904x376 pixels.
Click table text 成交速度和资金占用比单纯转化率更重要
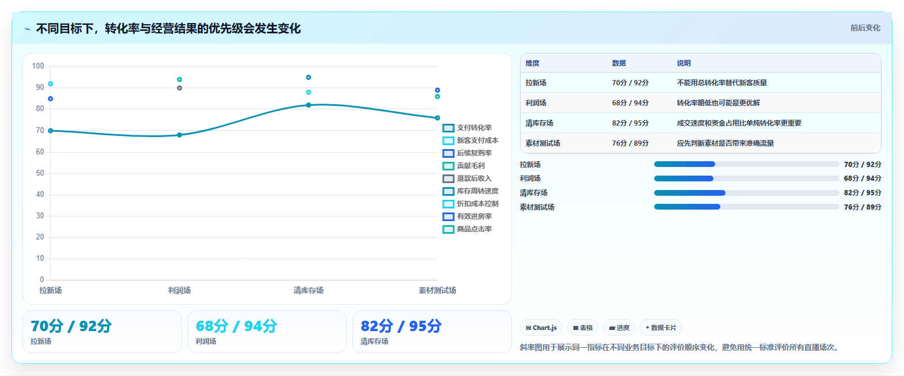739,123
